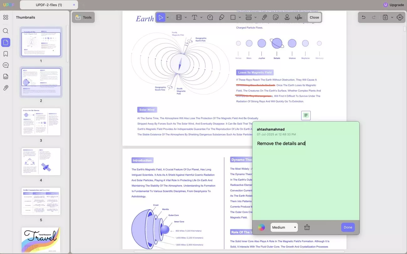Select the Travel cover page thumbnail

[41, 240]
